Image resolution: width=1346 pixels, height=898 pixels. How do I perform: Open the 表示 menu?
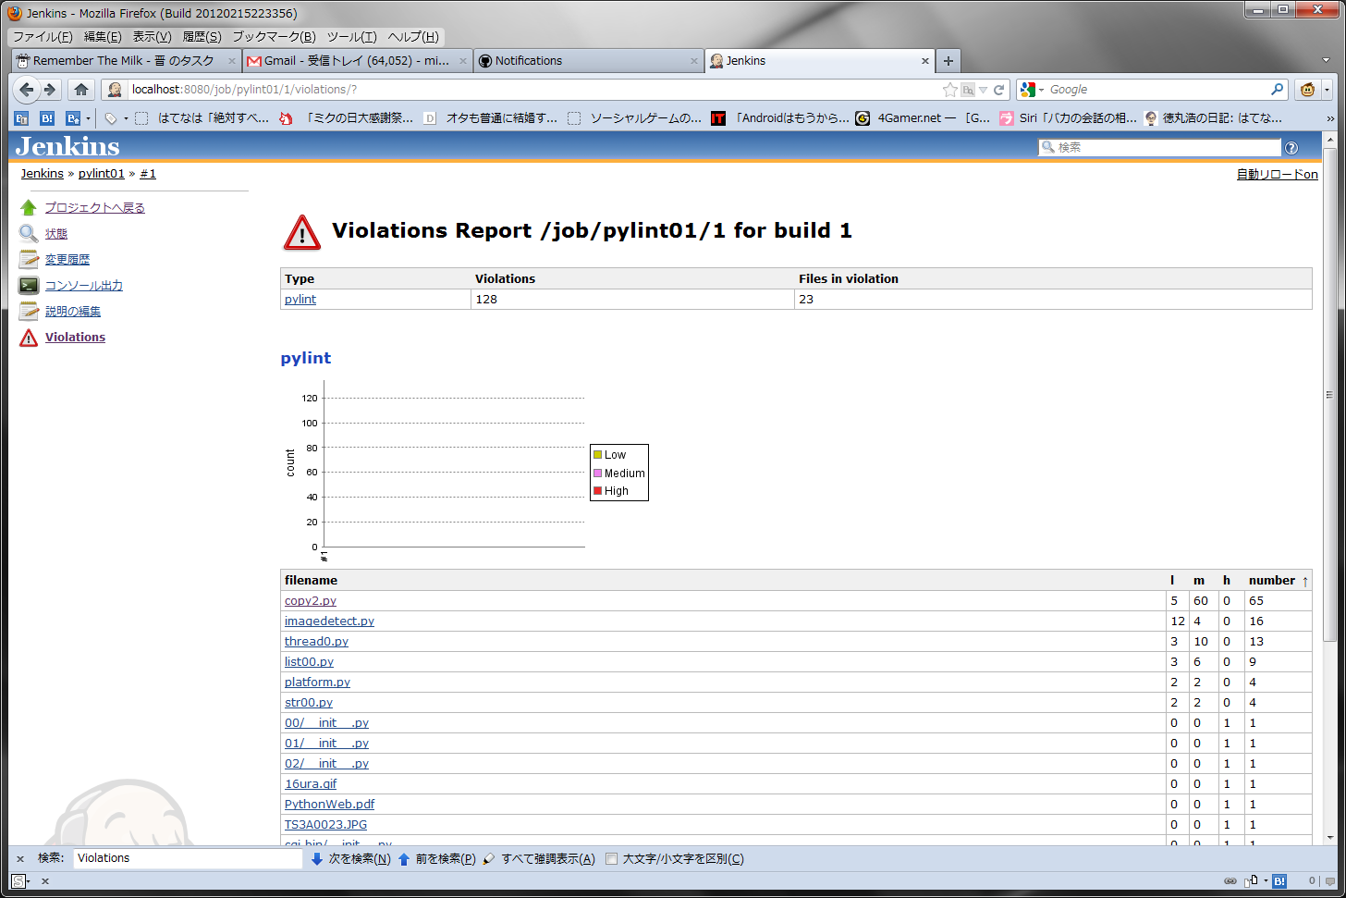click(x=152, y=37)
